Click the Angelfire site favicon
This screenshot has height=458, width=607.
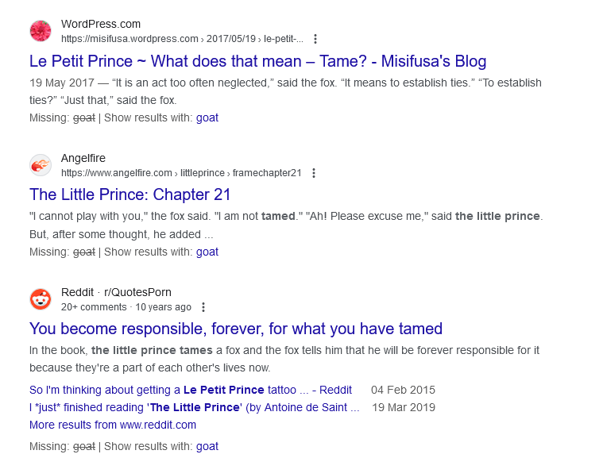pyautogui.click(x=41, y=165)
